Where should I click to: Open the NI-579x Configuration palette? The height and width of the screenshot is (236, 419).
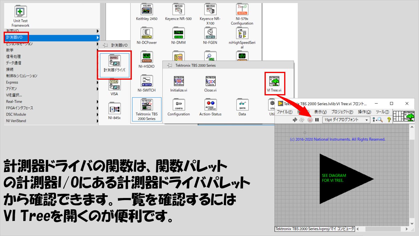click(242, 14)
